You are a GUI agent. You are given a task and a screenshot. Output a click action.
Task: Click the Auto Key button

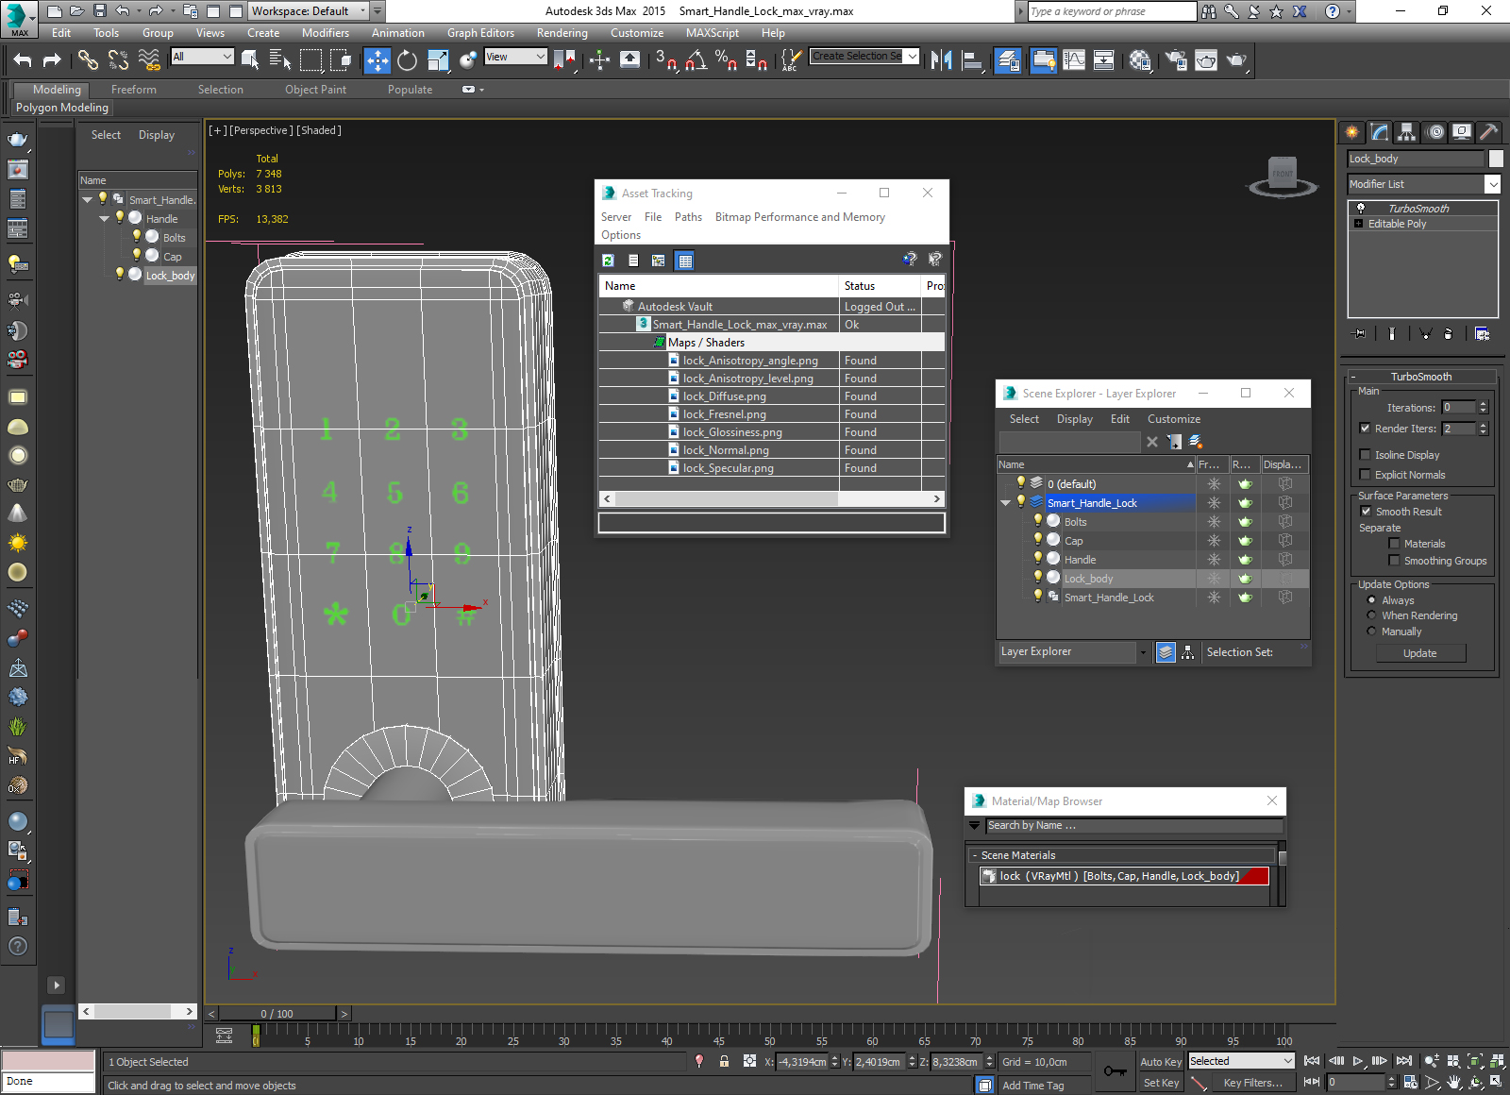pos(1160,1062)
